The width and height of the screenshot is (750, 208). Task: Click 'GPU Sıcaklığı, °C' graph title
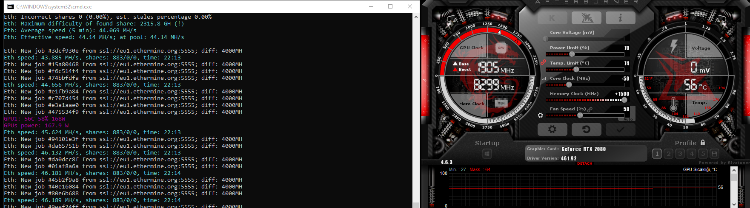[x=700, y=169]
